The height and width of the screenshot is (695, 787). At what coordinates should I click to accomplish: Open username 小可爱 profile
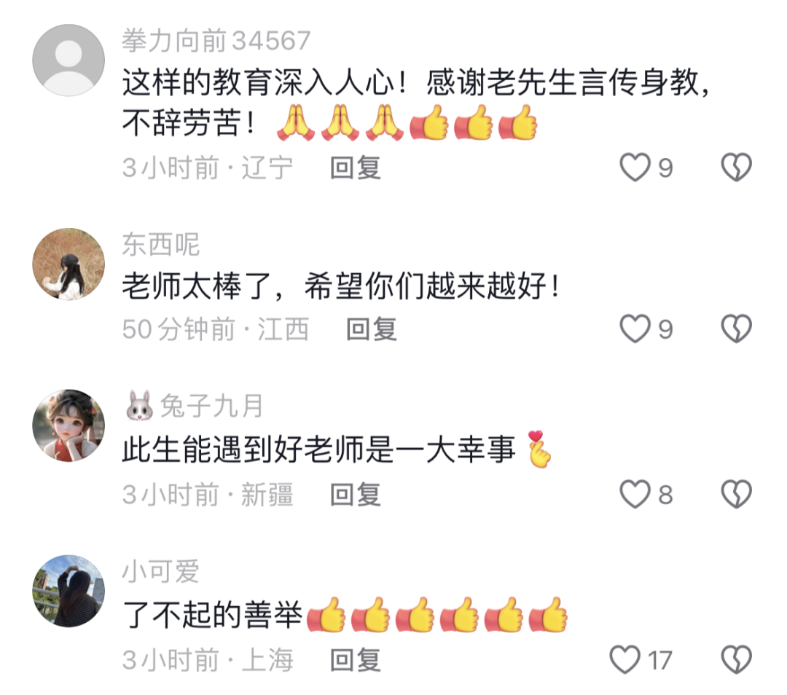160,571
